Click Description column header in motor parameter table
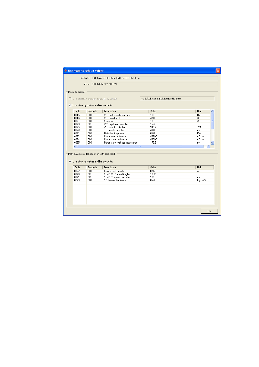The height and width of the screenshot is (367, 259). click(x=126, y=111)
